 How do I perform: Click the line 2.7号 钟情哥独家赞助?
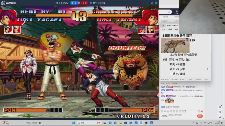point(184,55)
